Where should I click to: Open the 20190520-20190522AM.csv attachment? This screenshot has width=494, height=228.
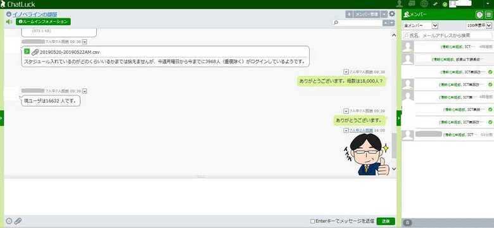coord(70,52)
